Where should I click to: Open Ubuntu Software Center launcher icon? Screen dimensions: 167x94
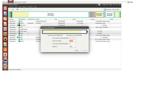pos(5,50)
